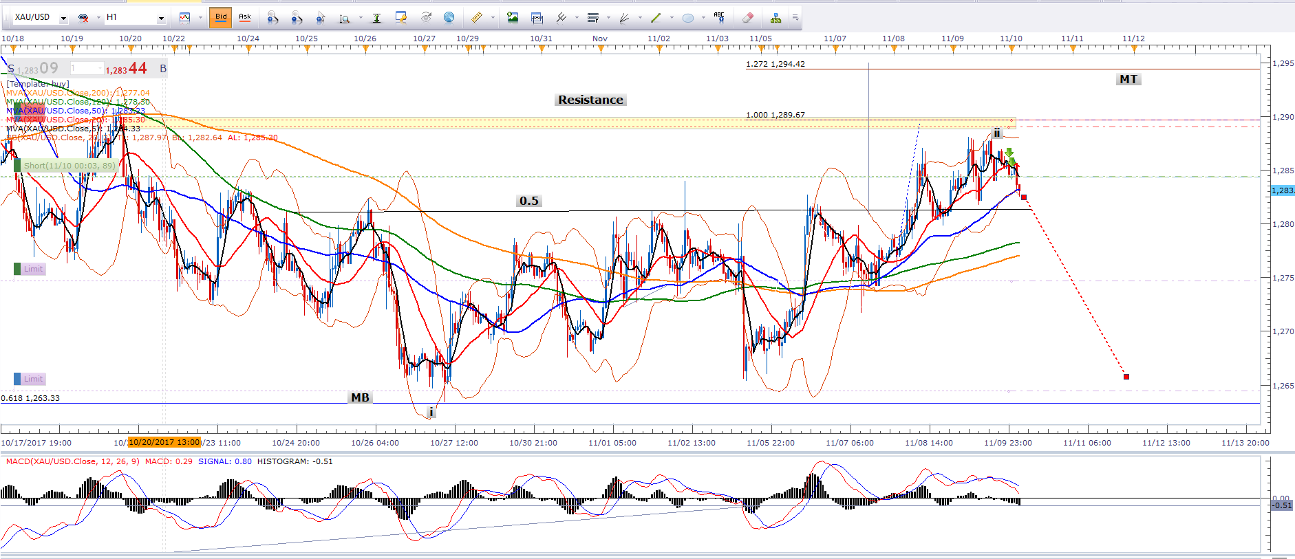Click the hierarchy tree icon in toolbar
The height and width of the screenshot is (559, 1295).
pos(775,18)
